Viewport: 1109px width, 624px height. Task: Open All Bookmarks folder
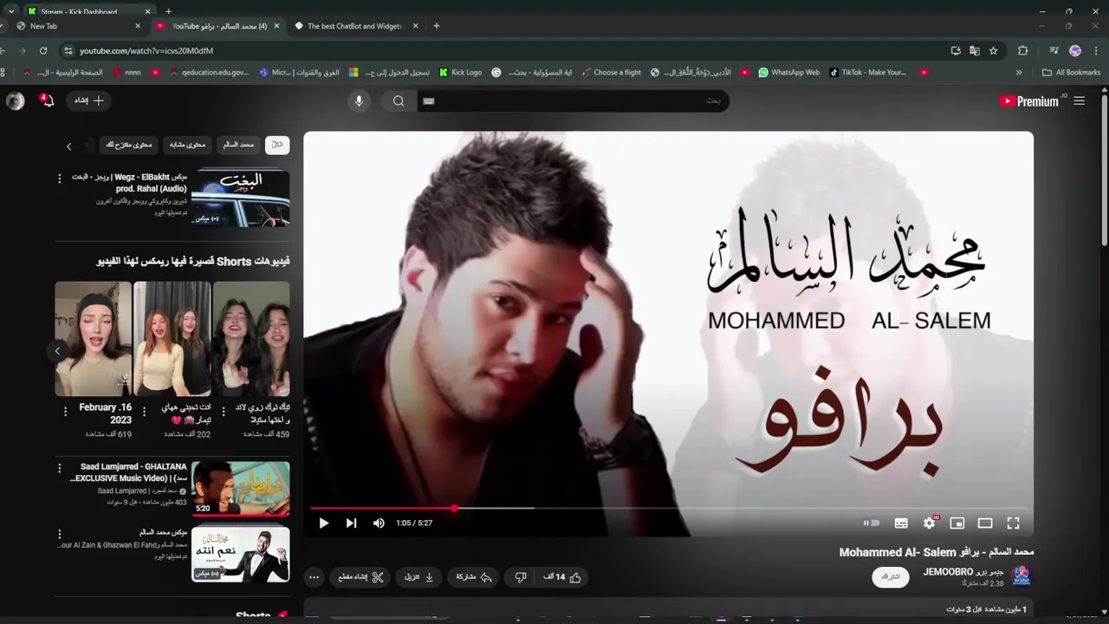point(1071,73)
